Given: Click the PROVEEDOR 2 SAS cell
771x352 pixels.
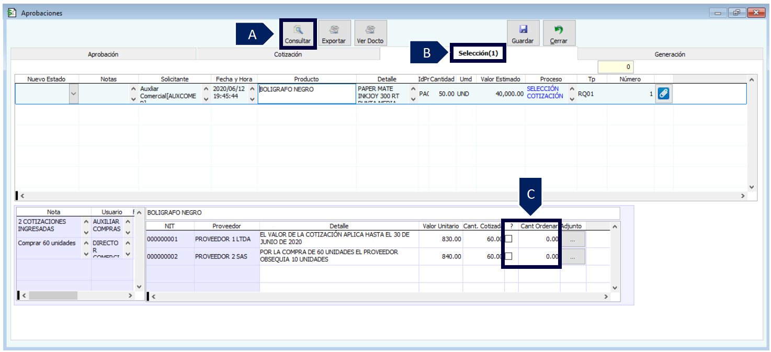Looking at the screenshot, I should click(x=226, y=256).
